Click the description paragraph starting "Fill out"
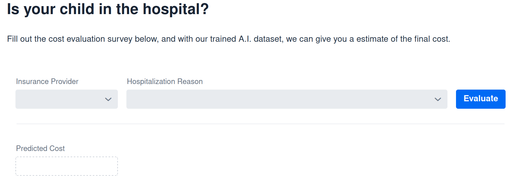512x193 pixels. pyautogui.click(x=228, y=39)
